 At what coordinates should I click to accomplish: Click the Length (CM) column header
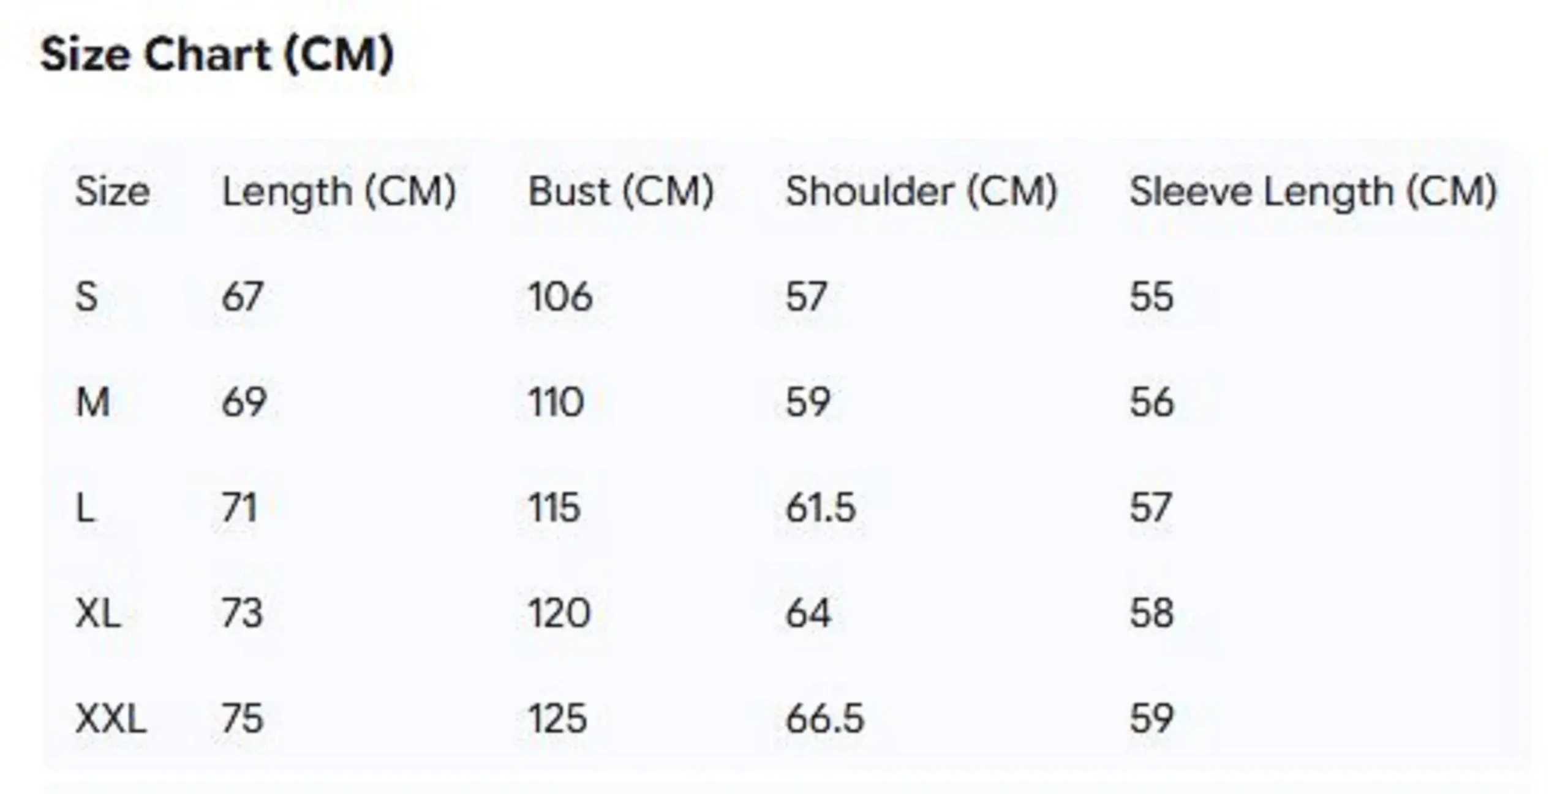[x=339, y=192]
